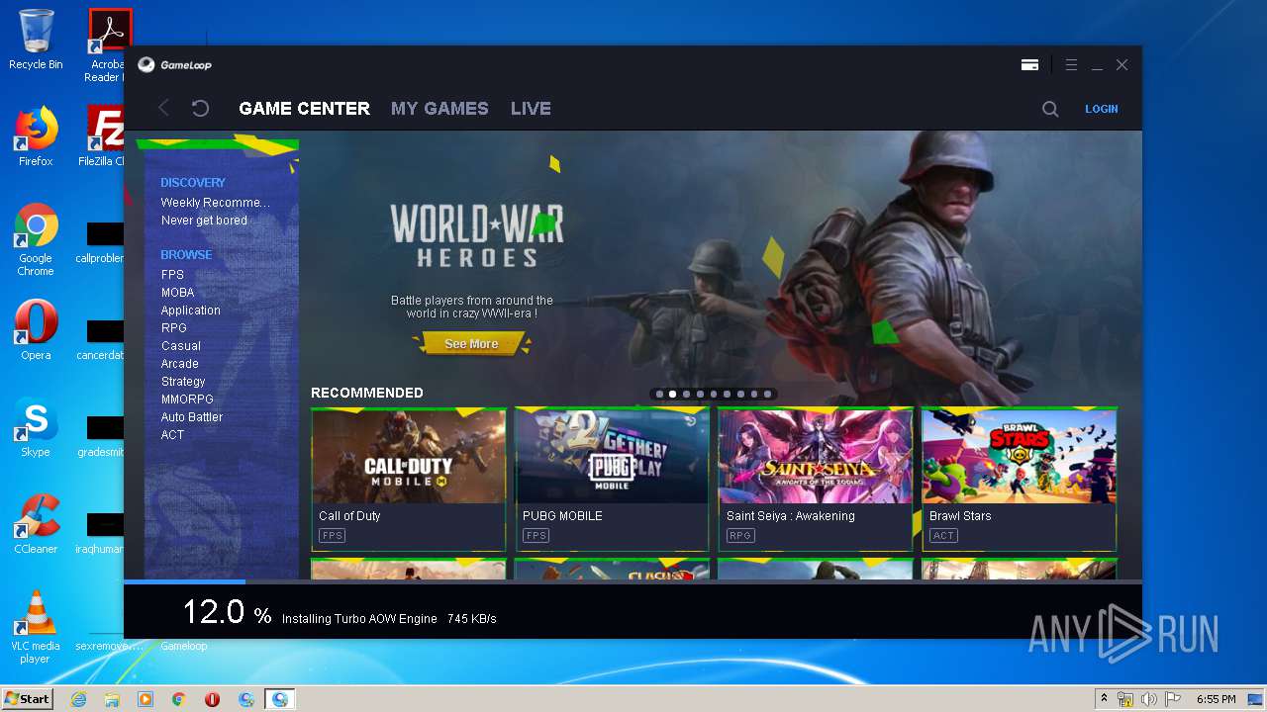Open Brawl Stars game card
Viewport: 1267px width, 712px height.
[1020, 480]
